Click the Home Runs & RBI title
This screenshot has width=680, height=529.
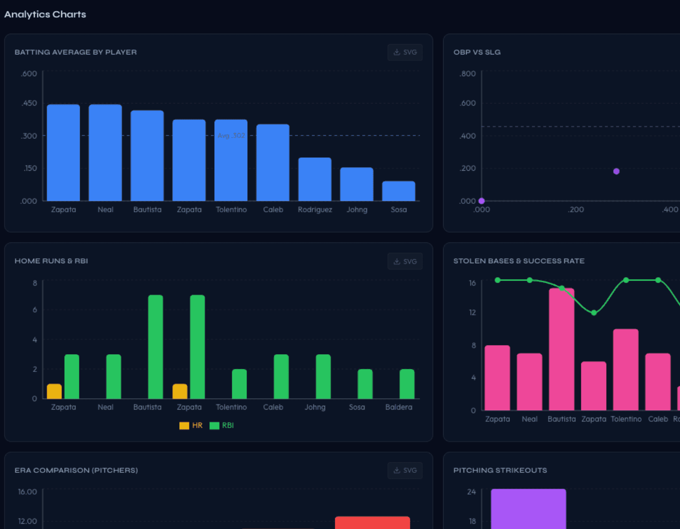coord(51,261)
